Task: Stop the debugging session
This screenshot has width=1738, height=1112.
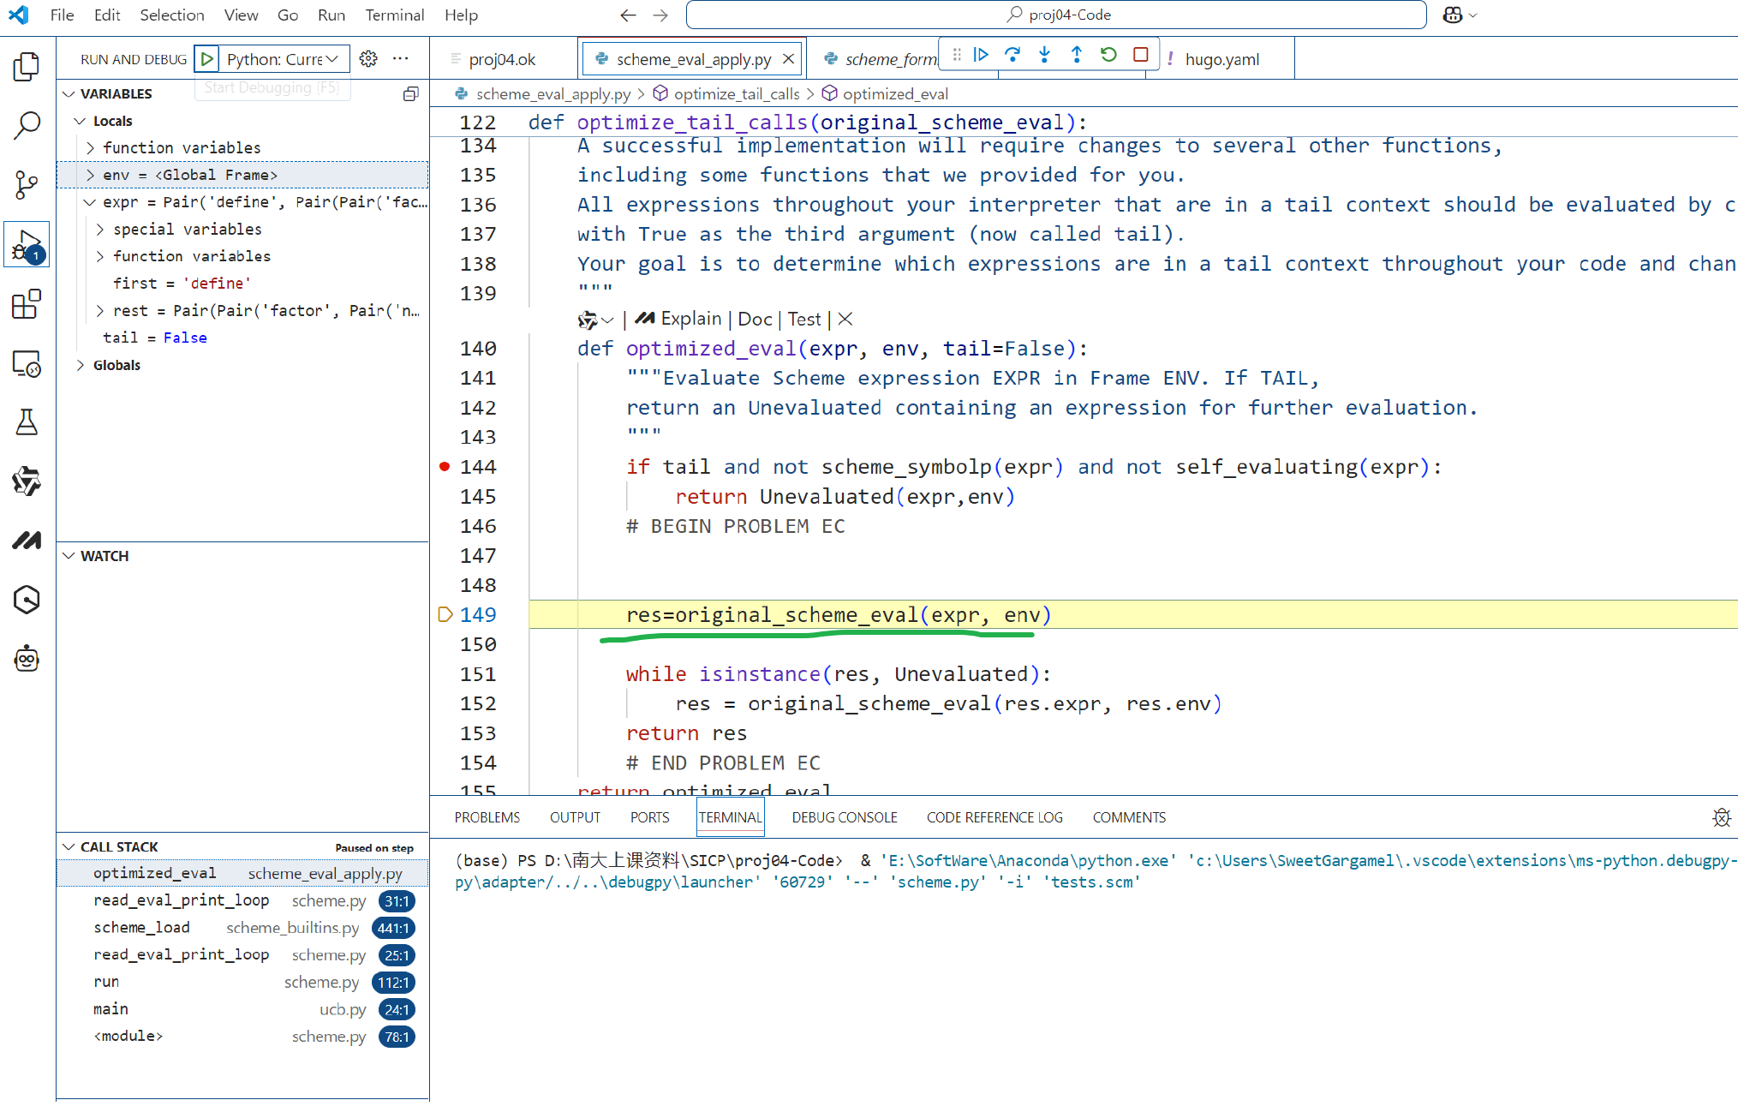Action: (x=1140, y=55)
